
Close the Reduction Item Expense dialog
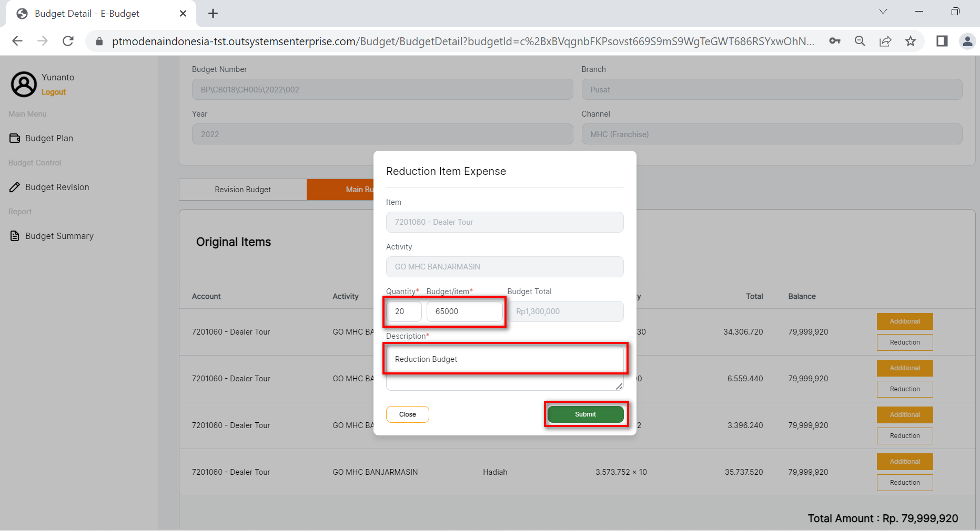[407, 414]
